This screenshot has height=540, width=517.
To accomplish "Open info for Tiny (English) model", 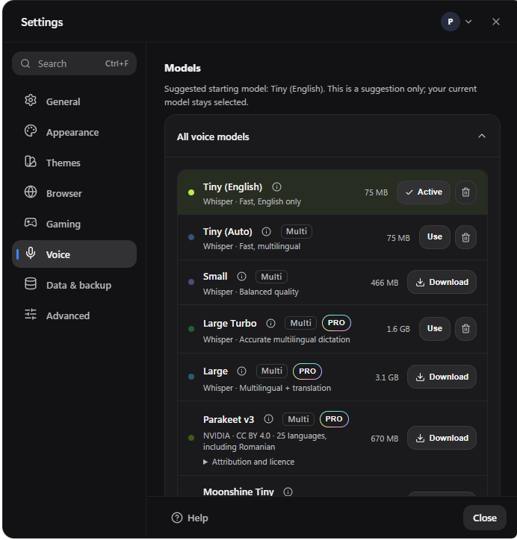I will click(276, 187).
